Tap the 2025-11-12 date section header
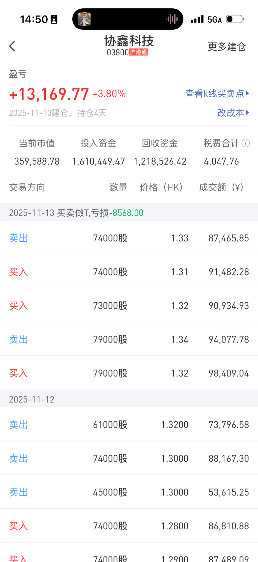258x562 pixels. [129, 399]
